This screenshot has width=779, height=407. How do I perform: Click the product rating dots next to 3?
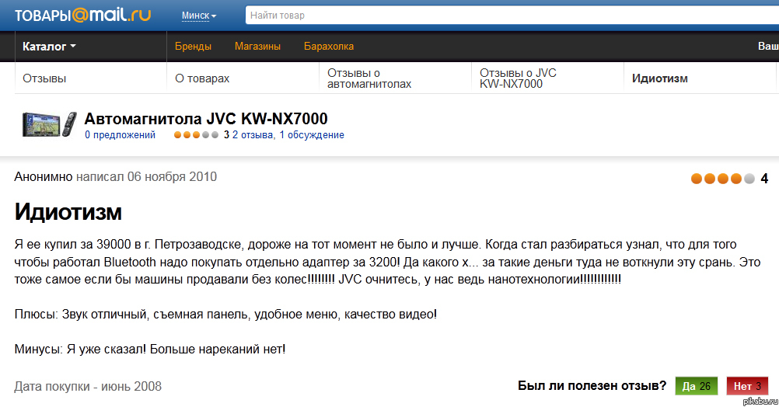[196, 135]
